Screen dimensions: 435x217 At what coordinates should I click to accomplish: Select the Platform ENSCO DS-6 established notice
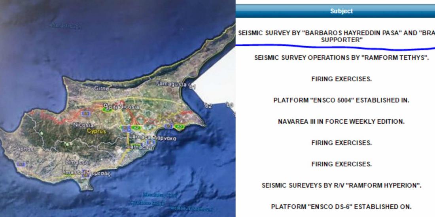tap(341, 207)
